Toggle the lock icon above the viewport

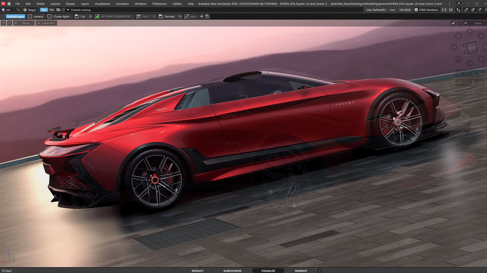point(453,23)
